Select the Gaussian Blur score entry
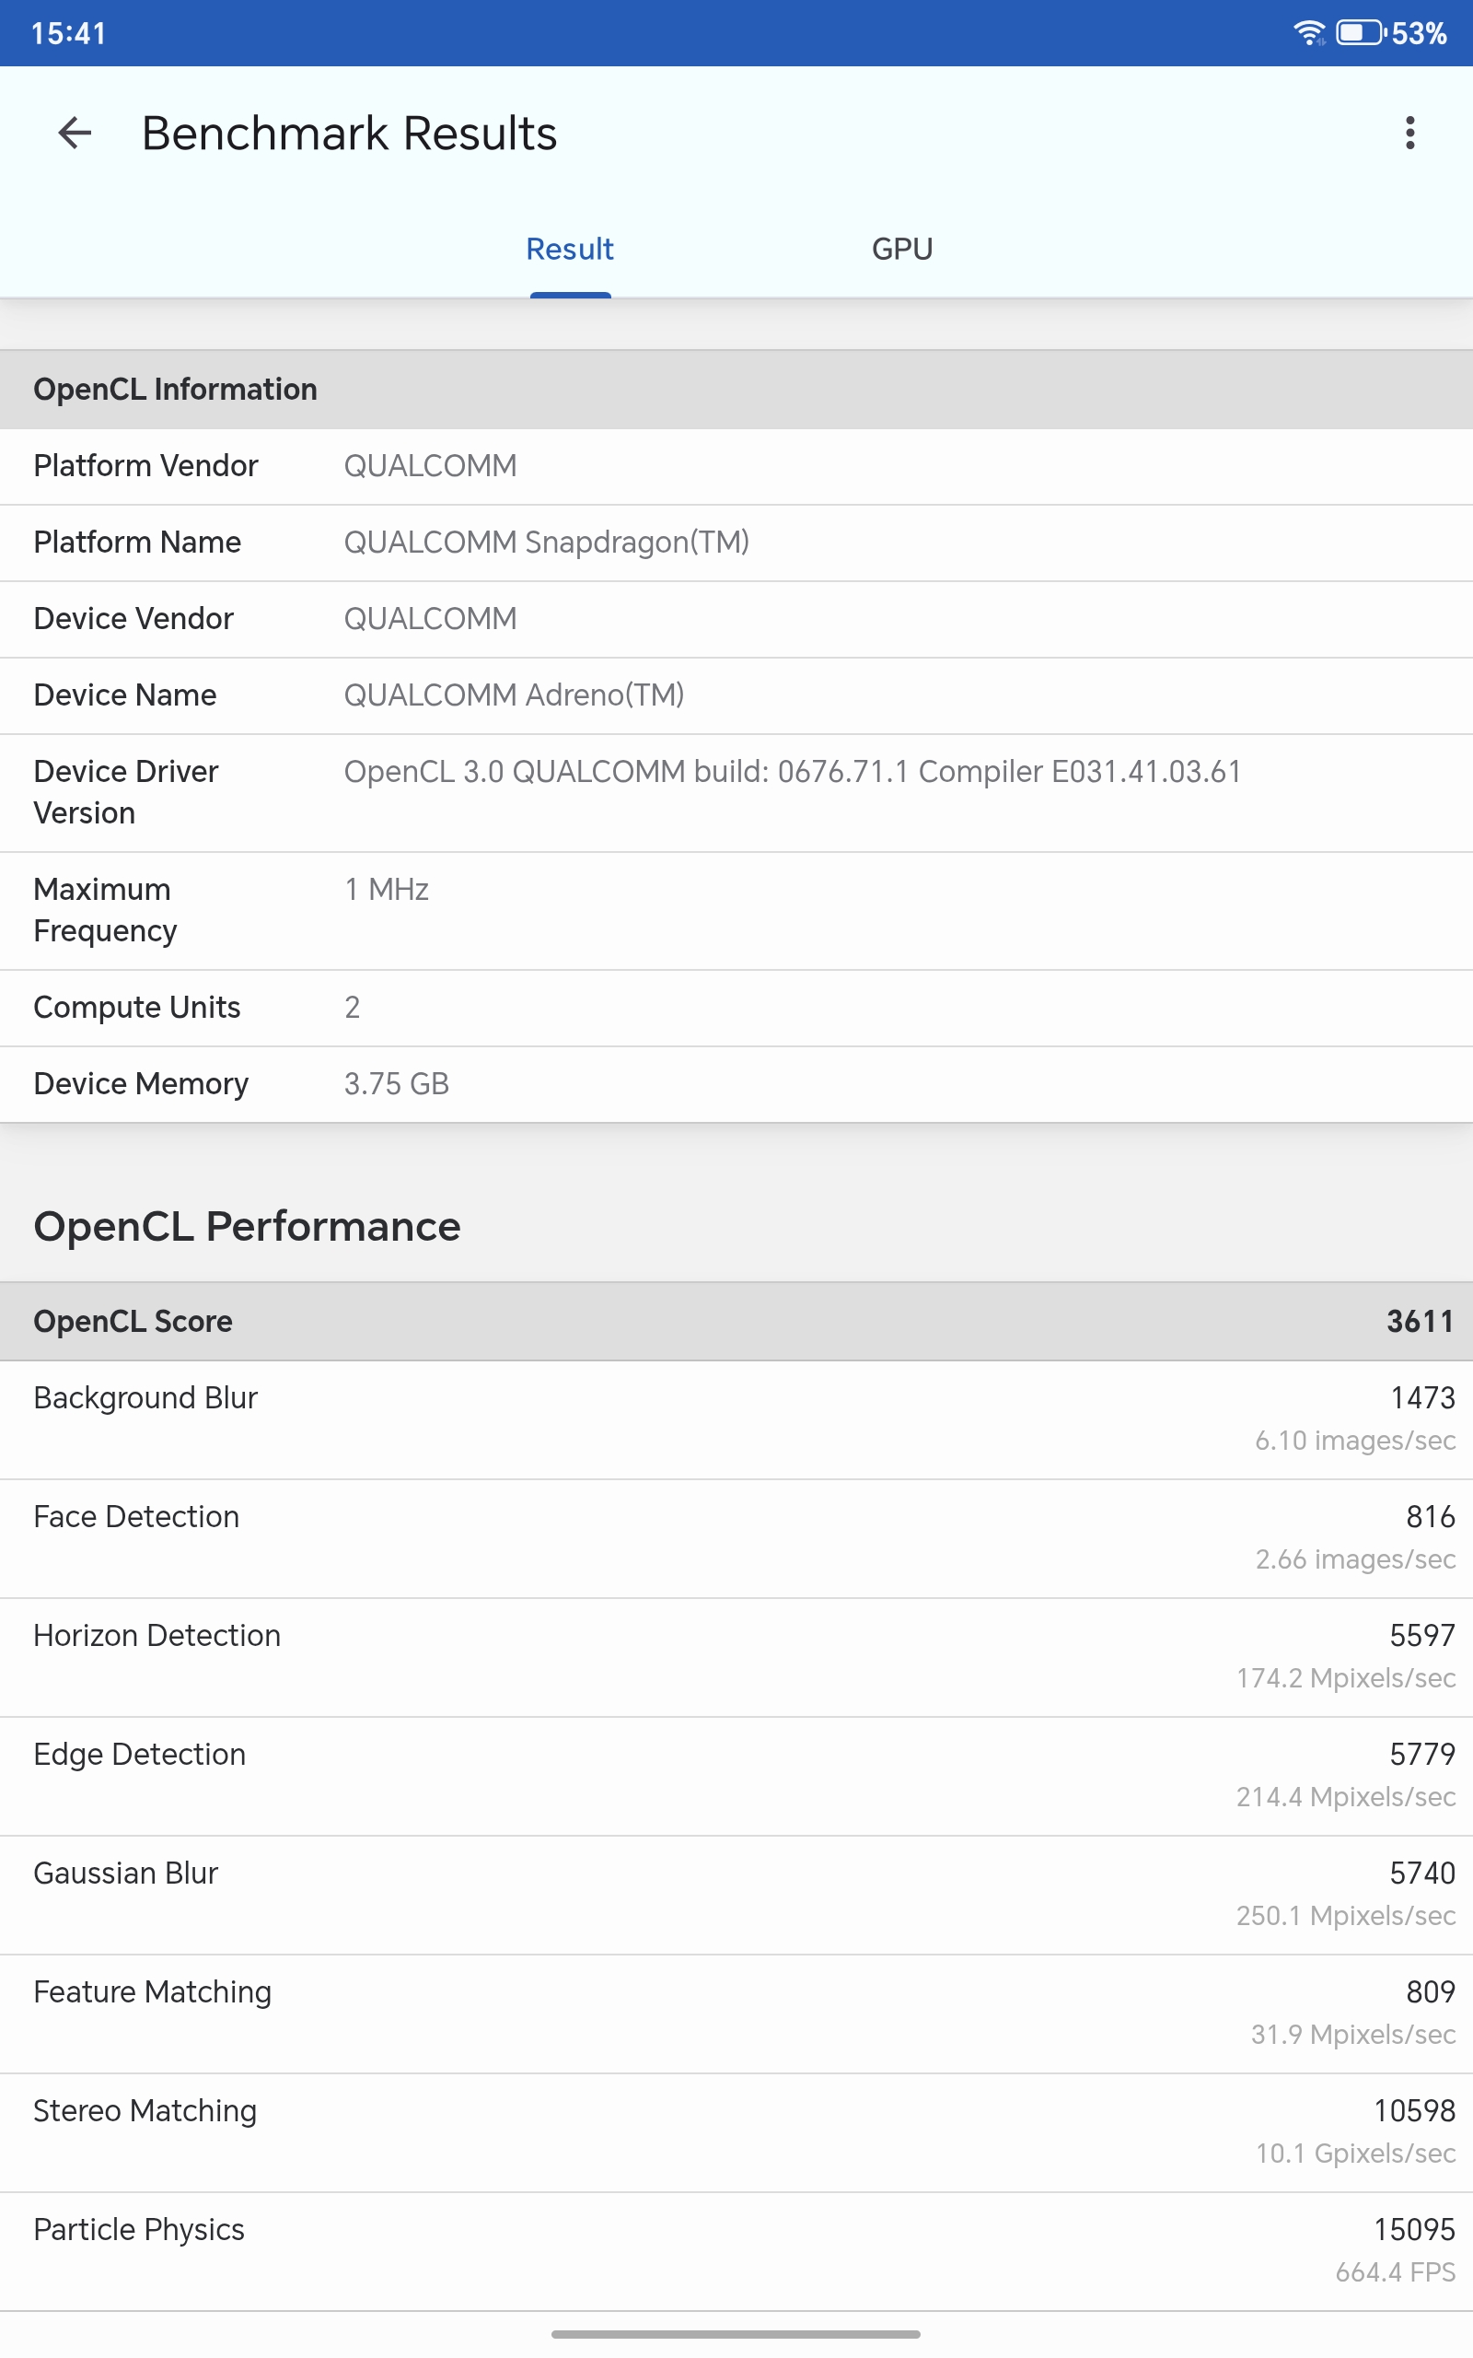Image resolution: width=1473 pixels, height=2358 pixels. [736, 1894]
